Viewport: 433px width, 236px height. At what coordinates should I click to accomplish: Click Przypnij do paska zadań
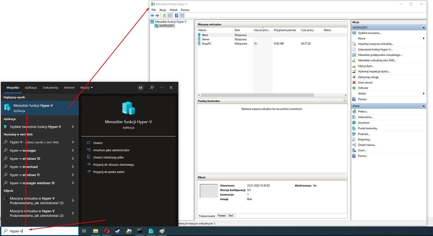coord(109,172)
